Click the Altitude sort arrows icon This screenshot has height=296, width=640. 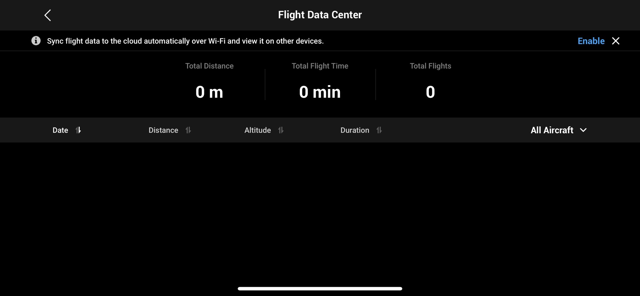pos(281,130)
